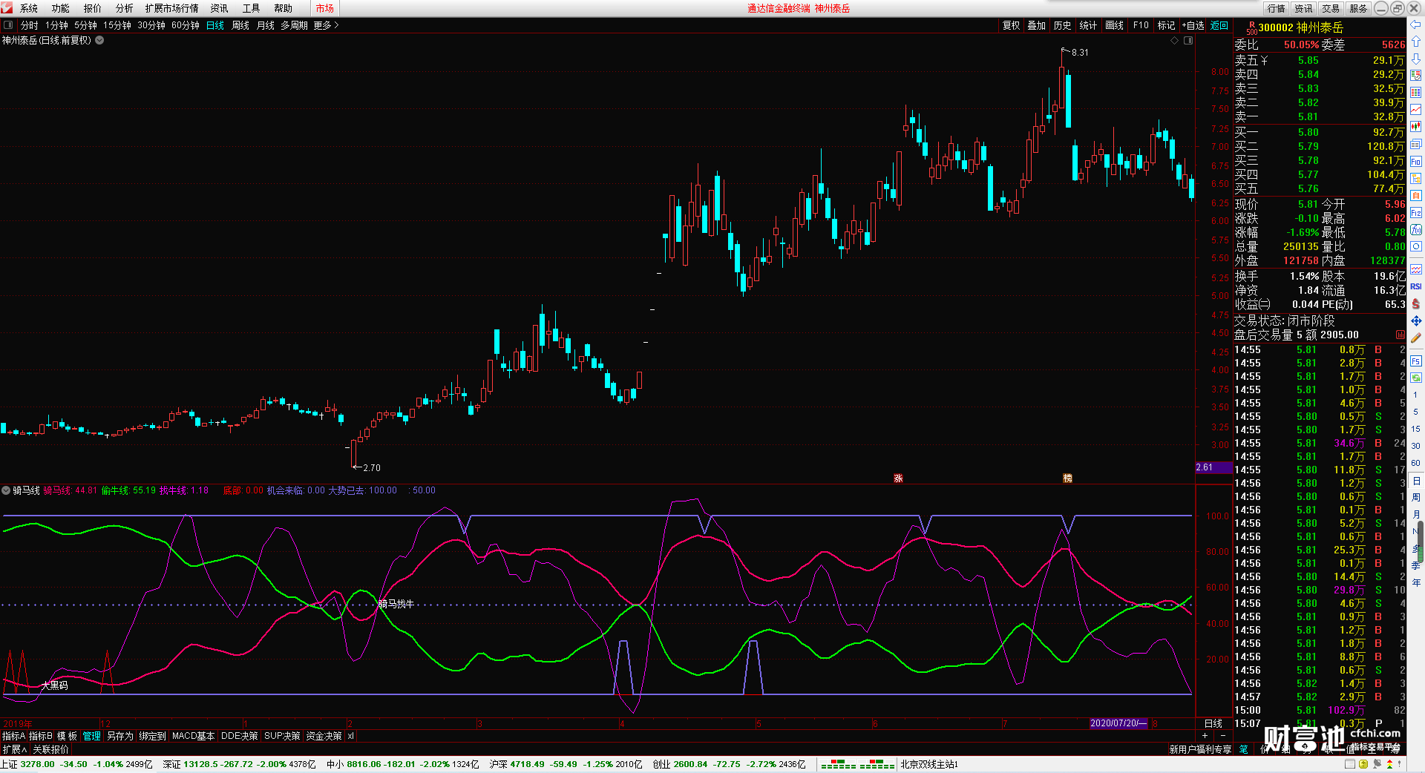Image resolution: width=1425 pixels, height=773 pixels.
Task: Switch chart period to 15分钟
Action: click(117, 25)
